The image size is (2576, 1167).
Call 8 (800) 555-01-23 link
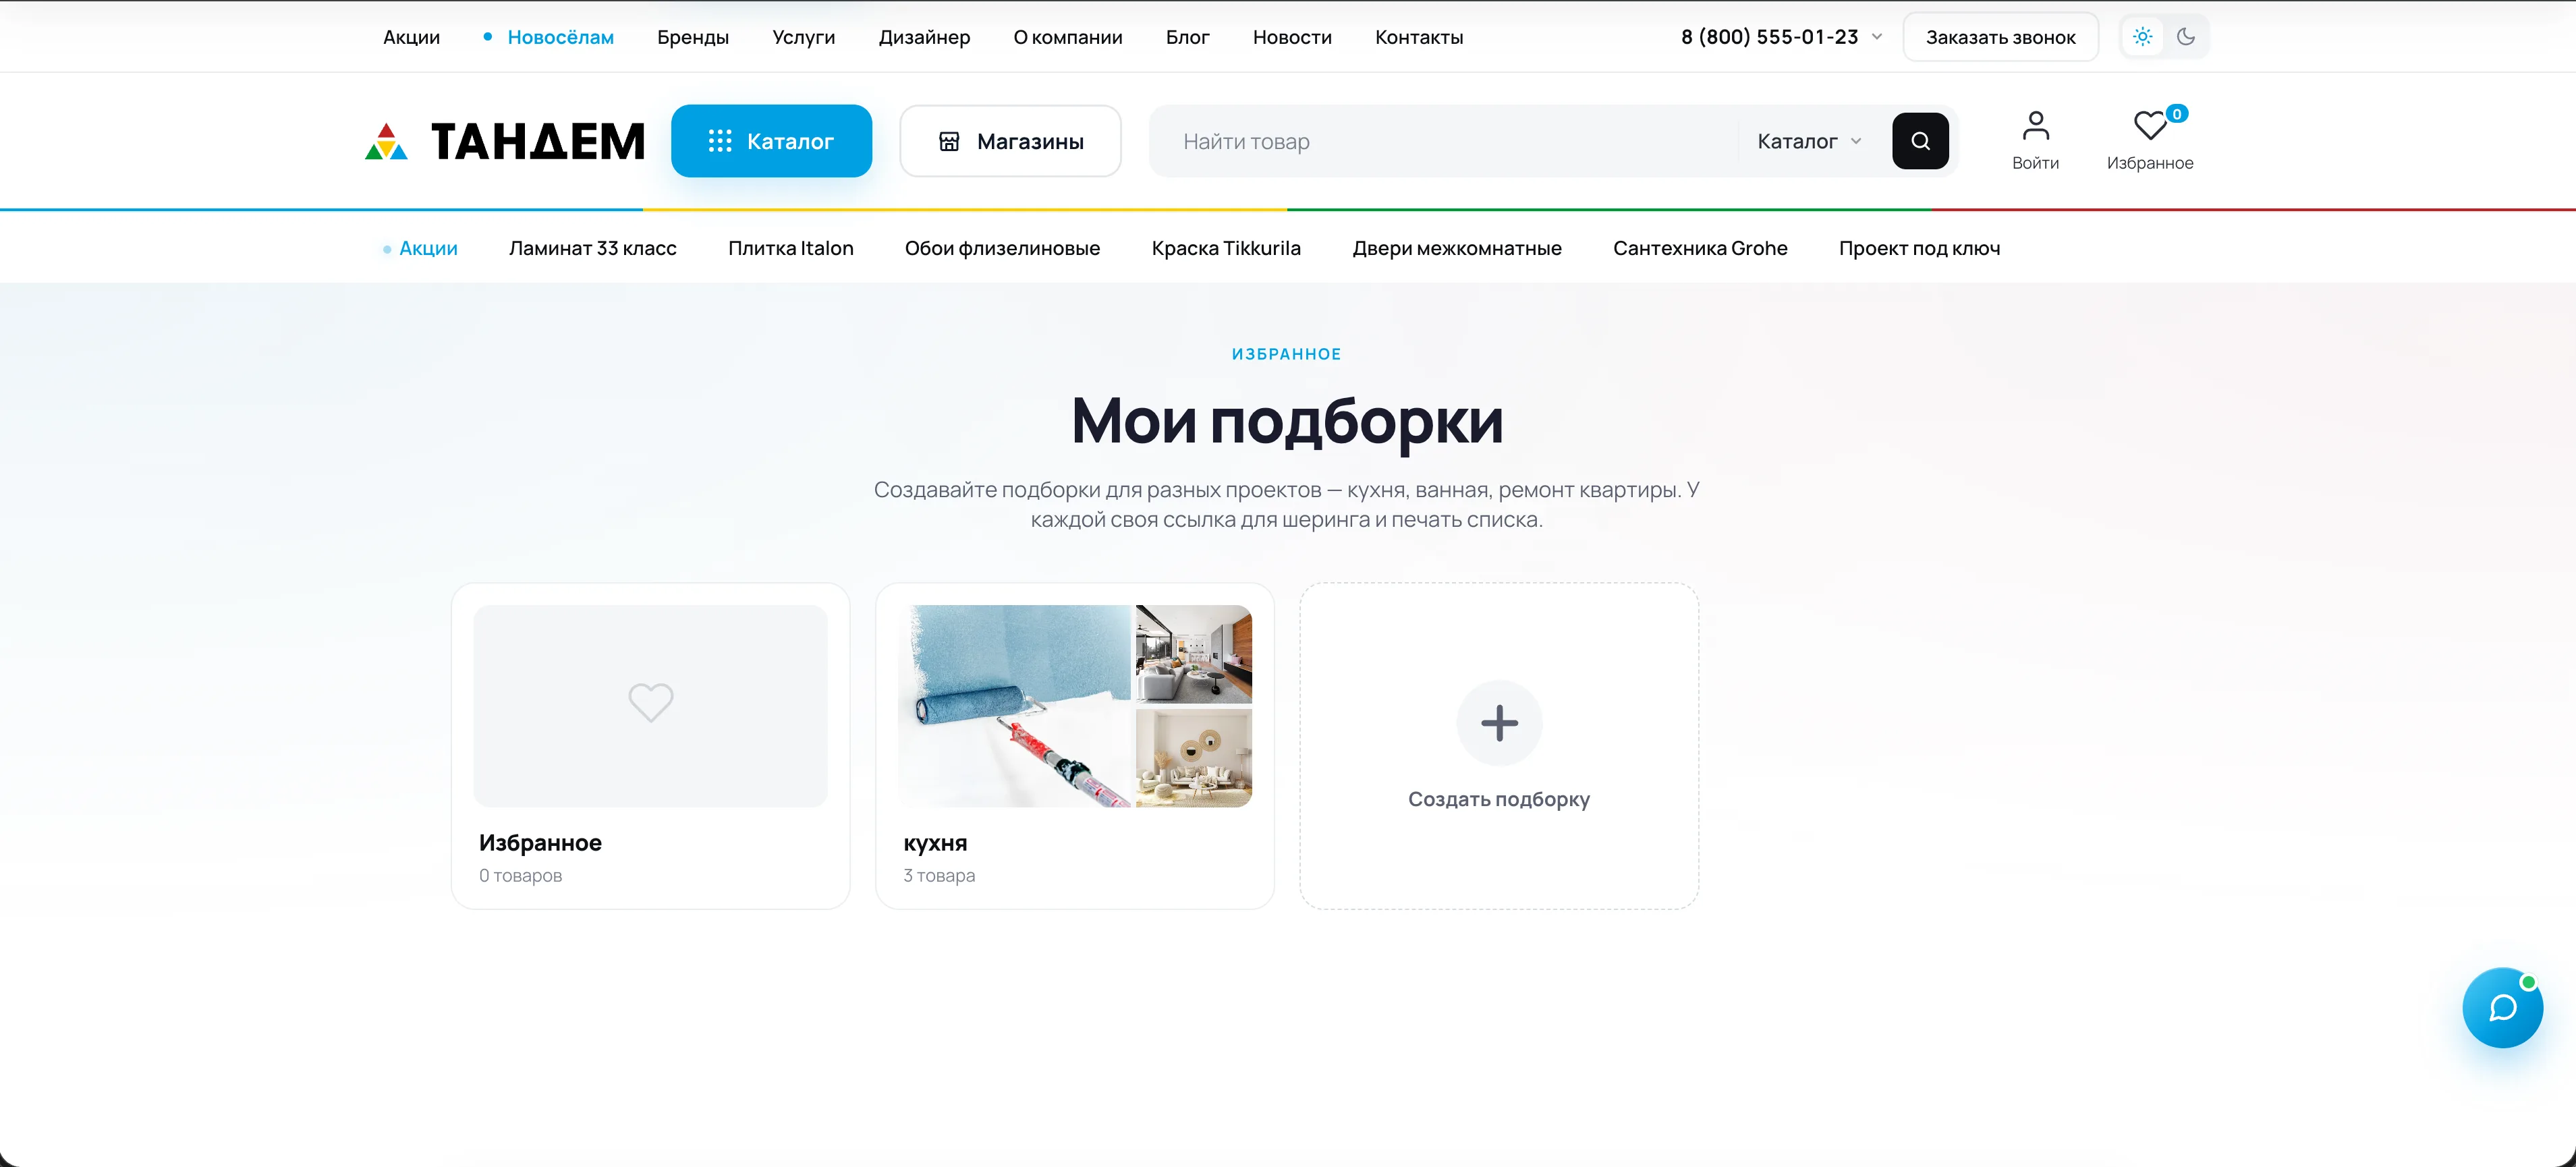pyautogui.click(x=1769, y=37)
